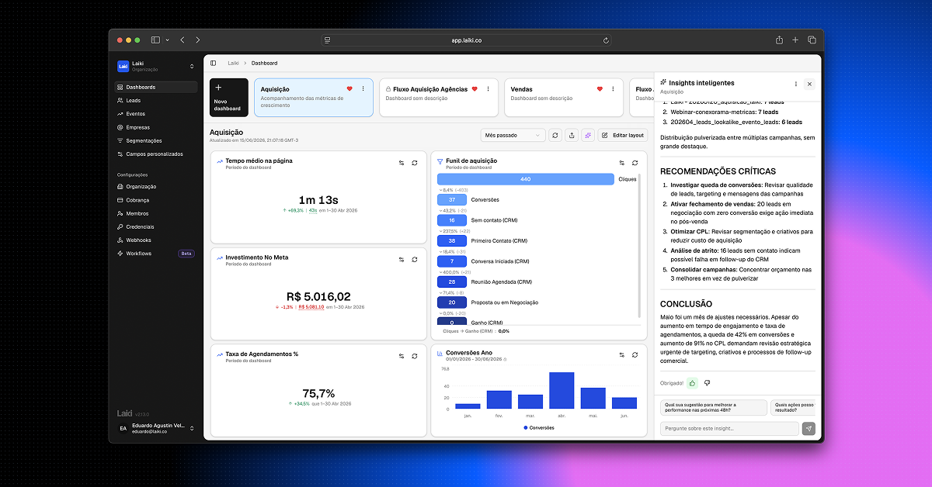This screenshot has height=487, width=932.
Task: Open settings of Tempo médio na página widget
Action: pyautogui.click(x=402, y=163)
